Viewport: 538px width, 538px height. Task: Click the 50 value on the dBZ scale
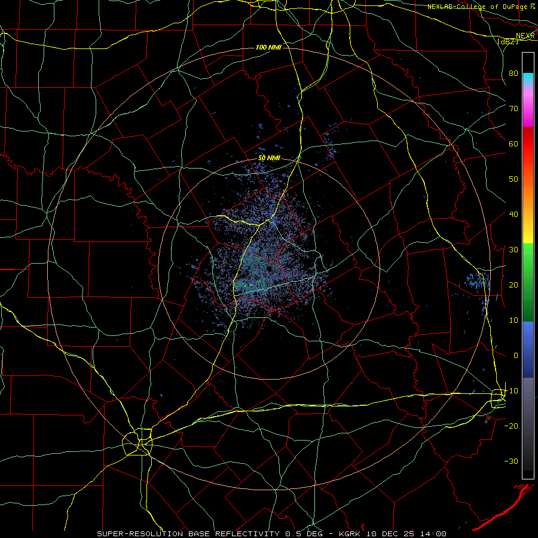(513, 179)
